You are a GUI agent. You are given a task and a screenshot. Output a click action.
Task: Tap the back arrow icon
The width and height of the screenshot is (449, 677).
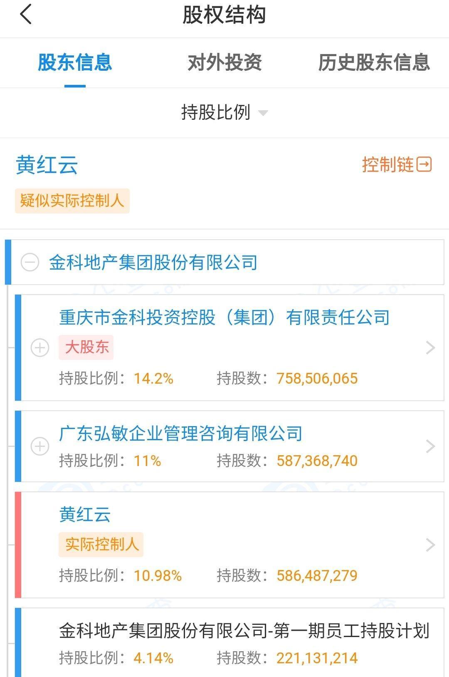26,15
